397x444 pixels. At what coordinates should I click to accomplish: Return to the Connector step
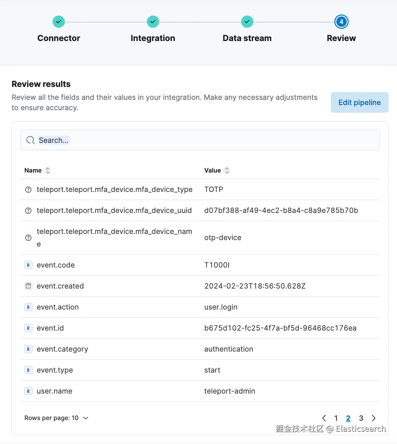click(x=59, y=22)
